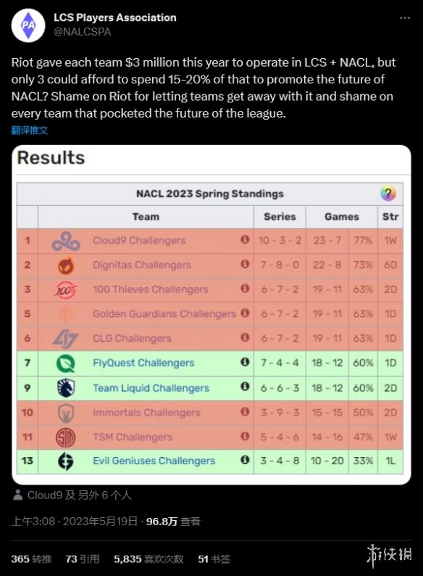Image resolution: width=423 pixels, height=576 pixels.
Task: Open the info icon for TSM Challengers
Action: pyautogui.click(x=245, y=436)
